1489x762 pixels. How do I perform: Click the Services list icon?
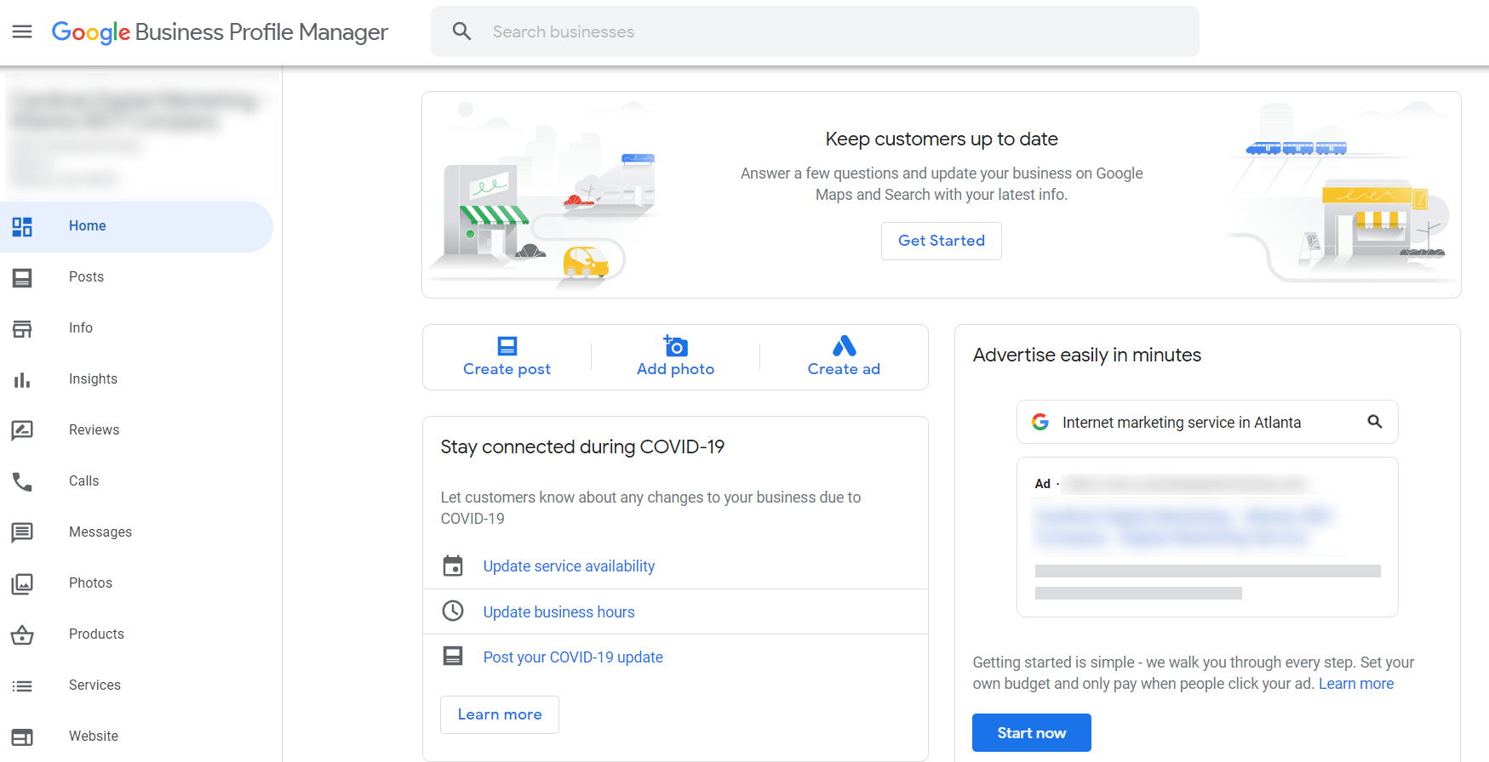coord(22,685)
